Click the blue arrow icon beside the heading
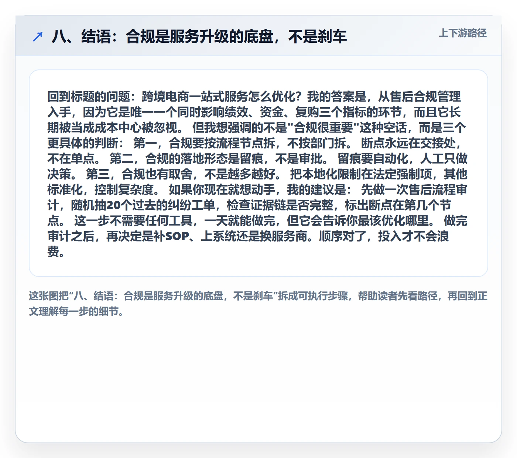The width and height of the screenshot is (517, 458). pyautogui.click(x=38, y=37)
